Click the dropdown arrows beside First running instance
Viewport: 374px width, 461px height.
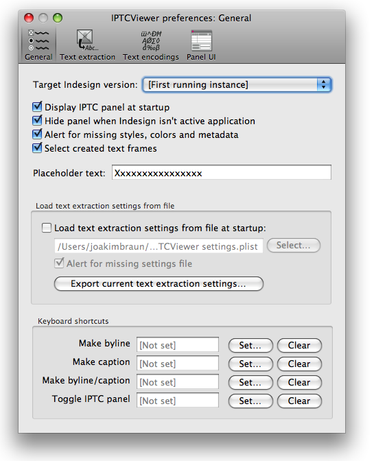click(324, 84)
